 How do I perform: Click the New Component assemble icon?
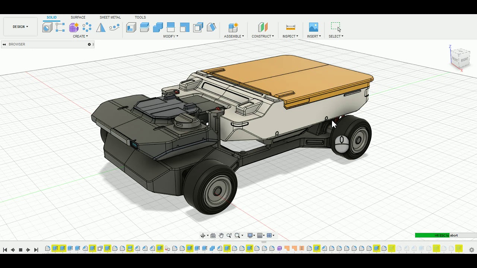[x=233, y=27]
